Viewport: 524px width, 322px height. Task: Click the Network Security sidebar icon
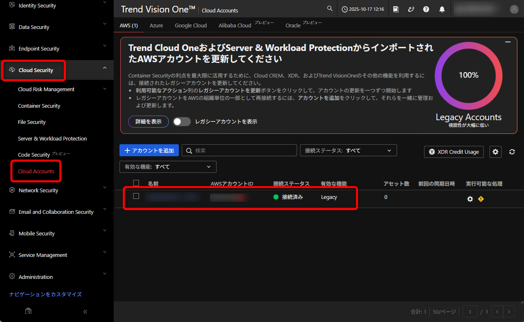tap(12, 190)
